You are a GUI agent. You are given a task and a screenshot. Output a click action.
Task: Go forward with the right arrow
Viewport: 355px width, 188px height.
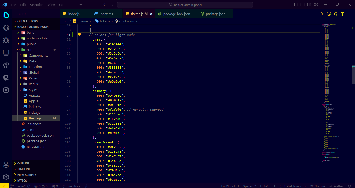[112, 5]
